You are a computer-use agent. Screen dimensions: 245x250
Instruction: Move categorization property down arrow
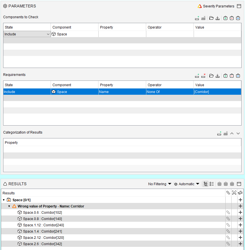pos(238,134)
